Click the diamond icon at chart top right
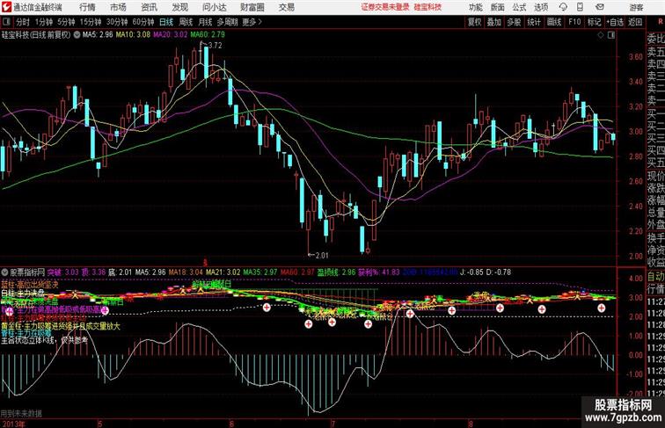665x428 pixels. 601,35
